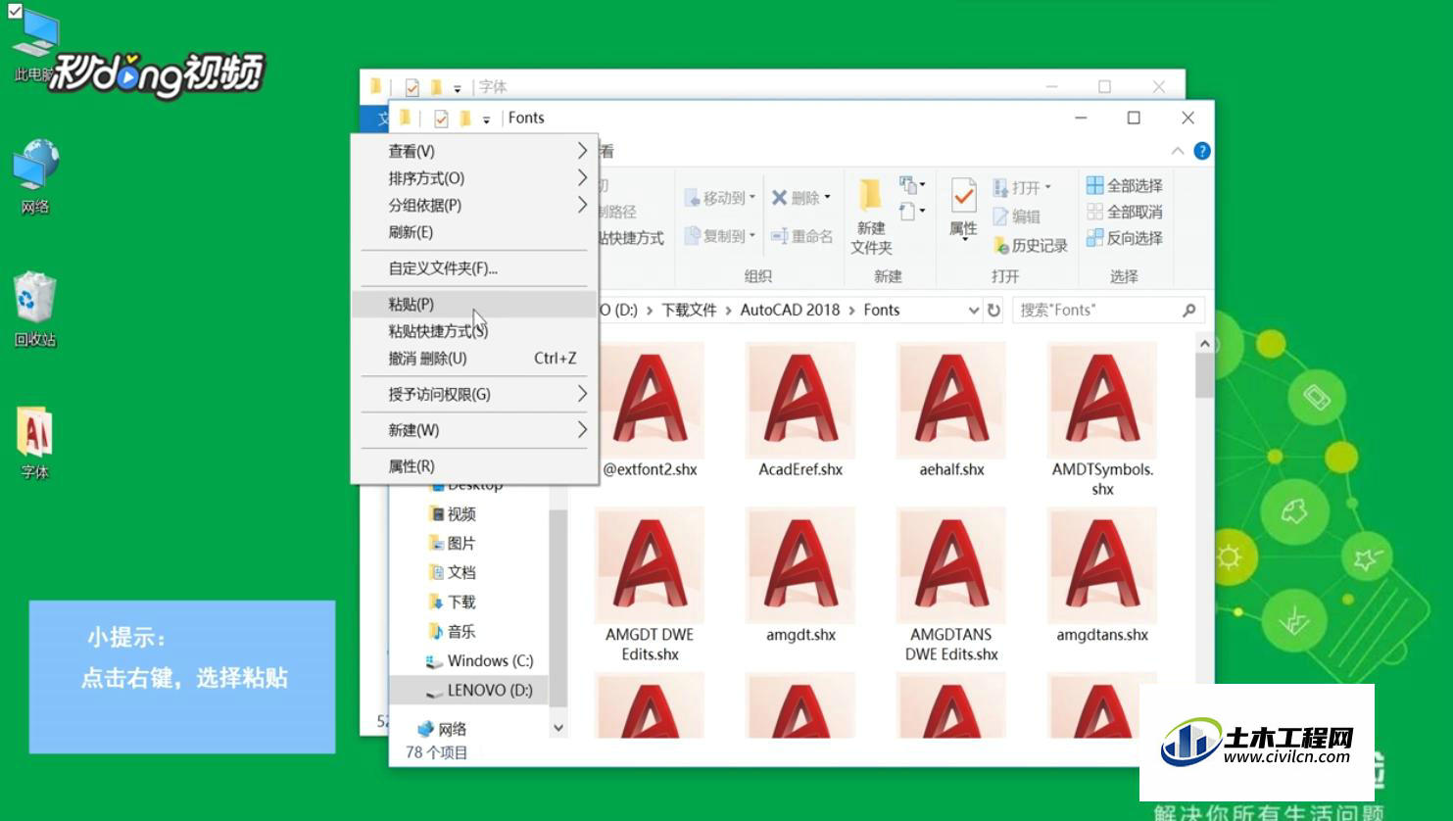The image size is (1453, 821).
Task: Select This PC (此电脑) desktop icon
Action: pyautogui.click(x=34, y=46)
